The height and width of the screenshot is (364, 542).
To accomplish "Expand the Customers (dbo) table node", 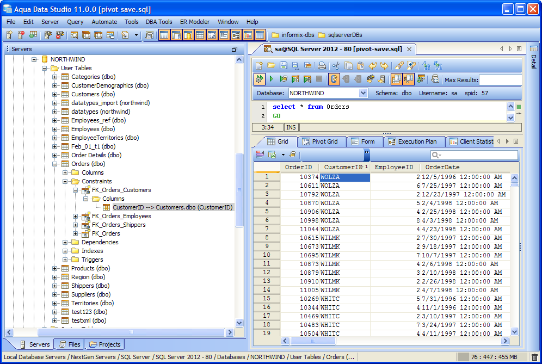I will [x=54, y=94].
